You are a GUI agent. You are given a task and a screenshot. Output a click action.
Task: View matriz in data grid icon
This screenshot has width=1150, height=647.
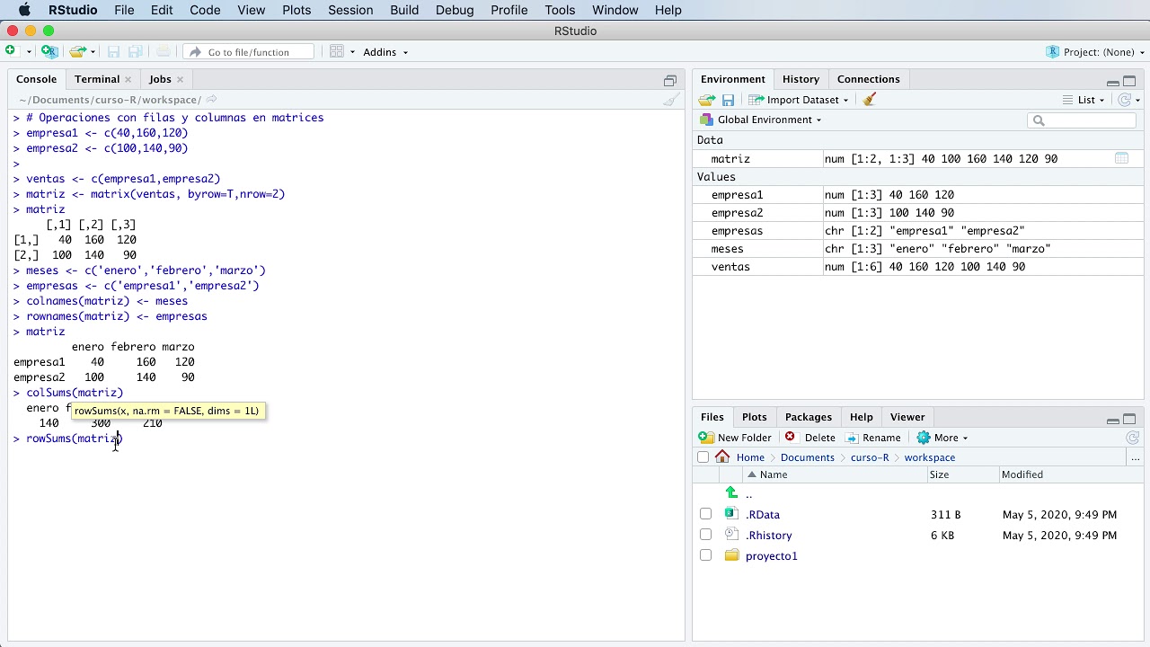[1121, 158]
